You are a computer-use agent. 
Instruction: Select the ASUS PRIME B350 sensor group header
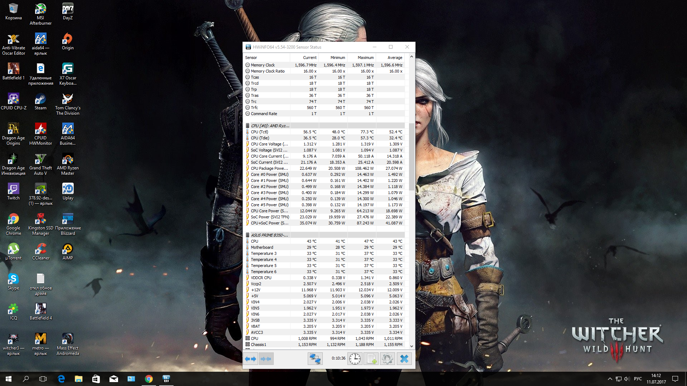point(269,235)
